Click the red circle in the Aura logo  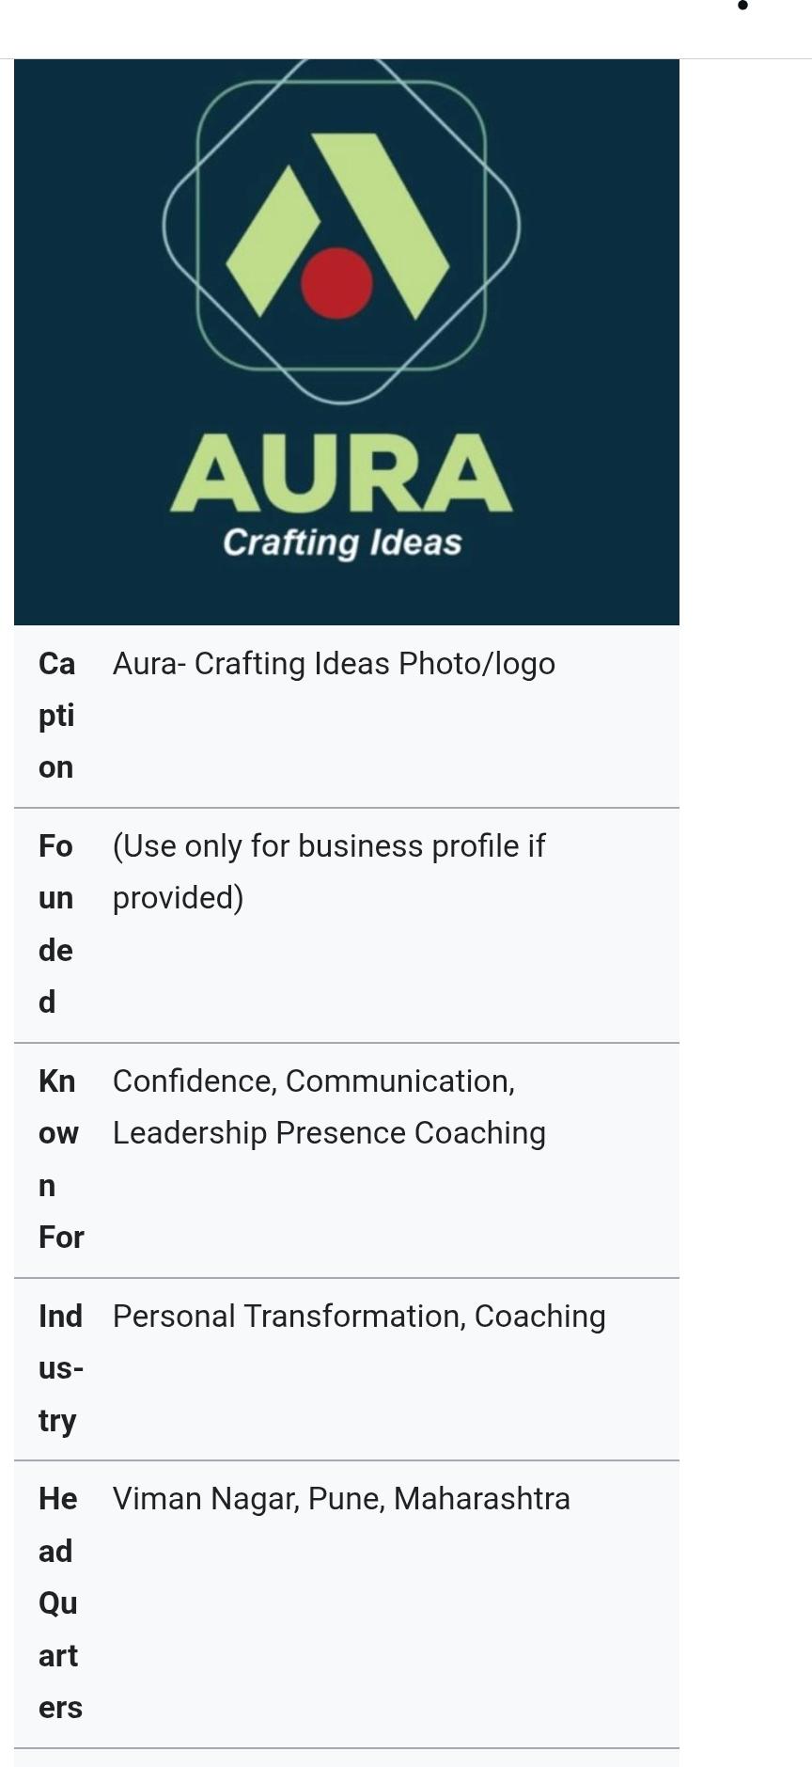pyautogui.click(x=336, y=283)
